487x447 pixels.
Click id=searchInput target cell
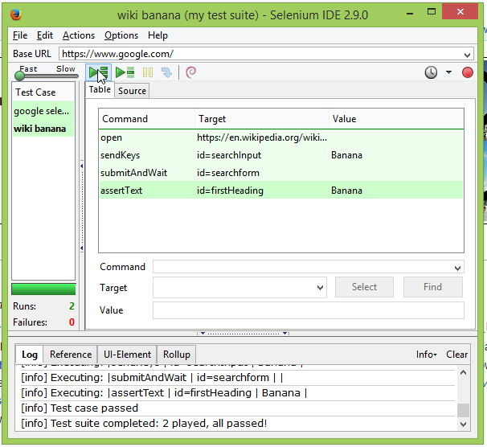(229, 155)
